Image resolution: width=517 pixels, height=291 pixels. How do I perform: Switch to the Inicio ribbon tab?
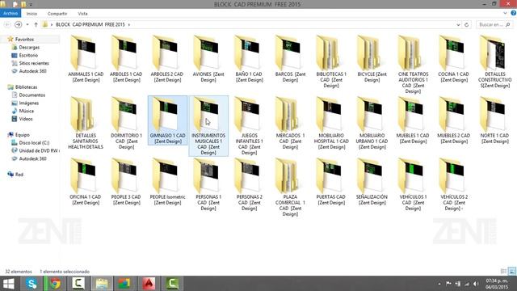coord(32,14)
